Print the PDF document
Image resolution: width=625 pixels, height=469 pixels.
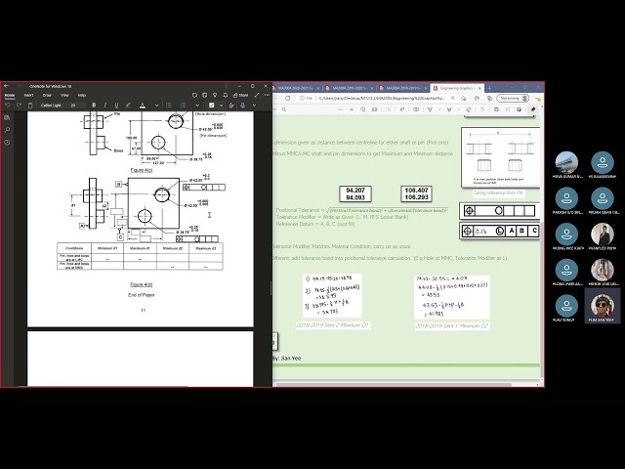pos(496,109)
